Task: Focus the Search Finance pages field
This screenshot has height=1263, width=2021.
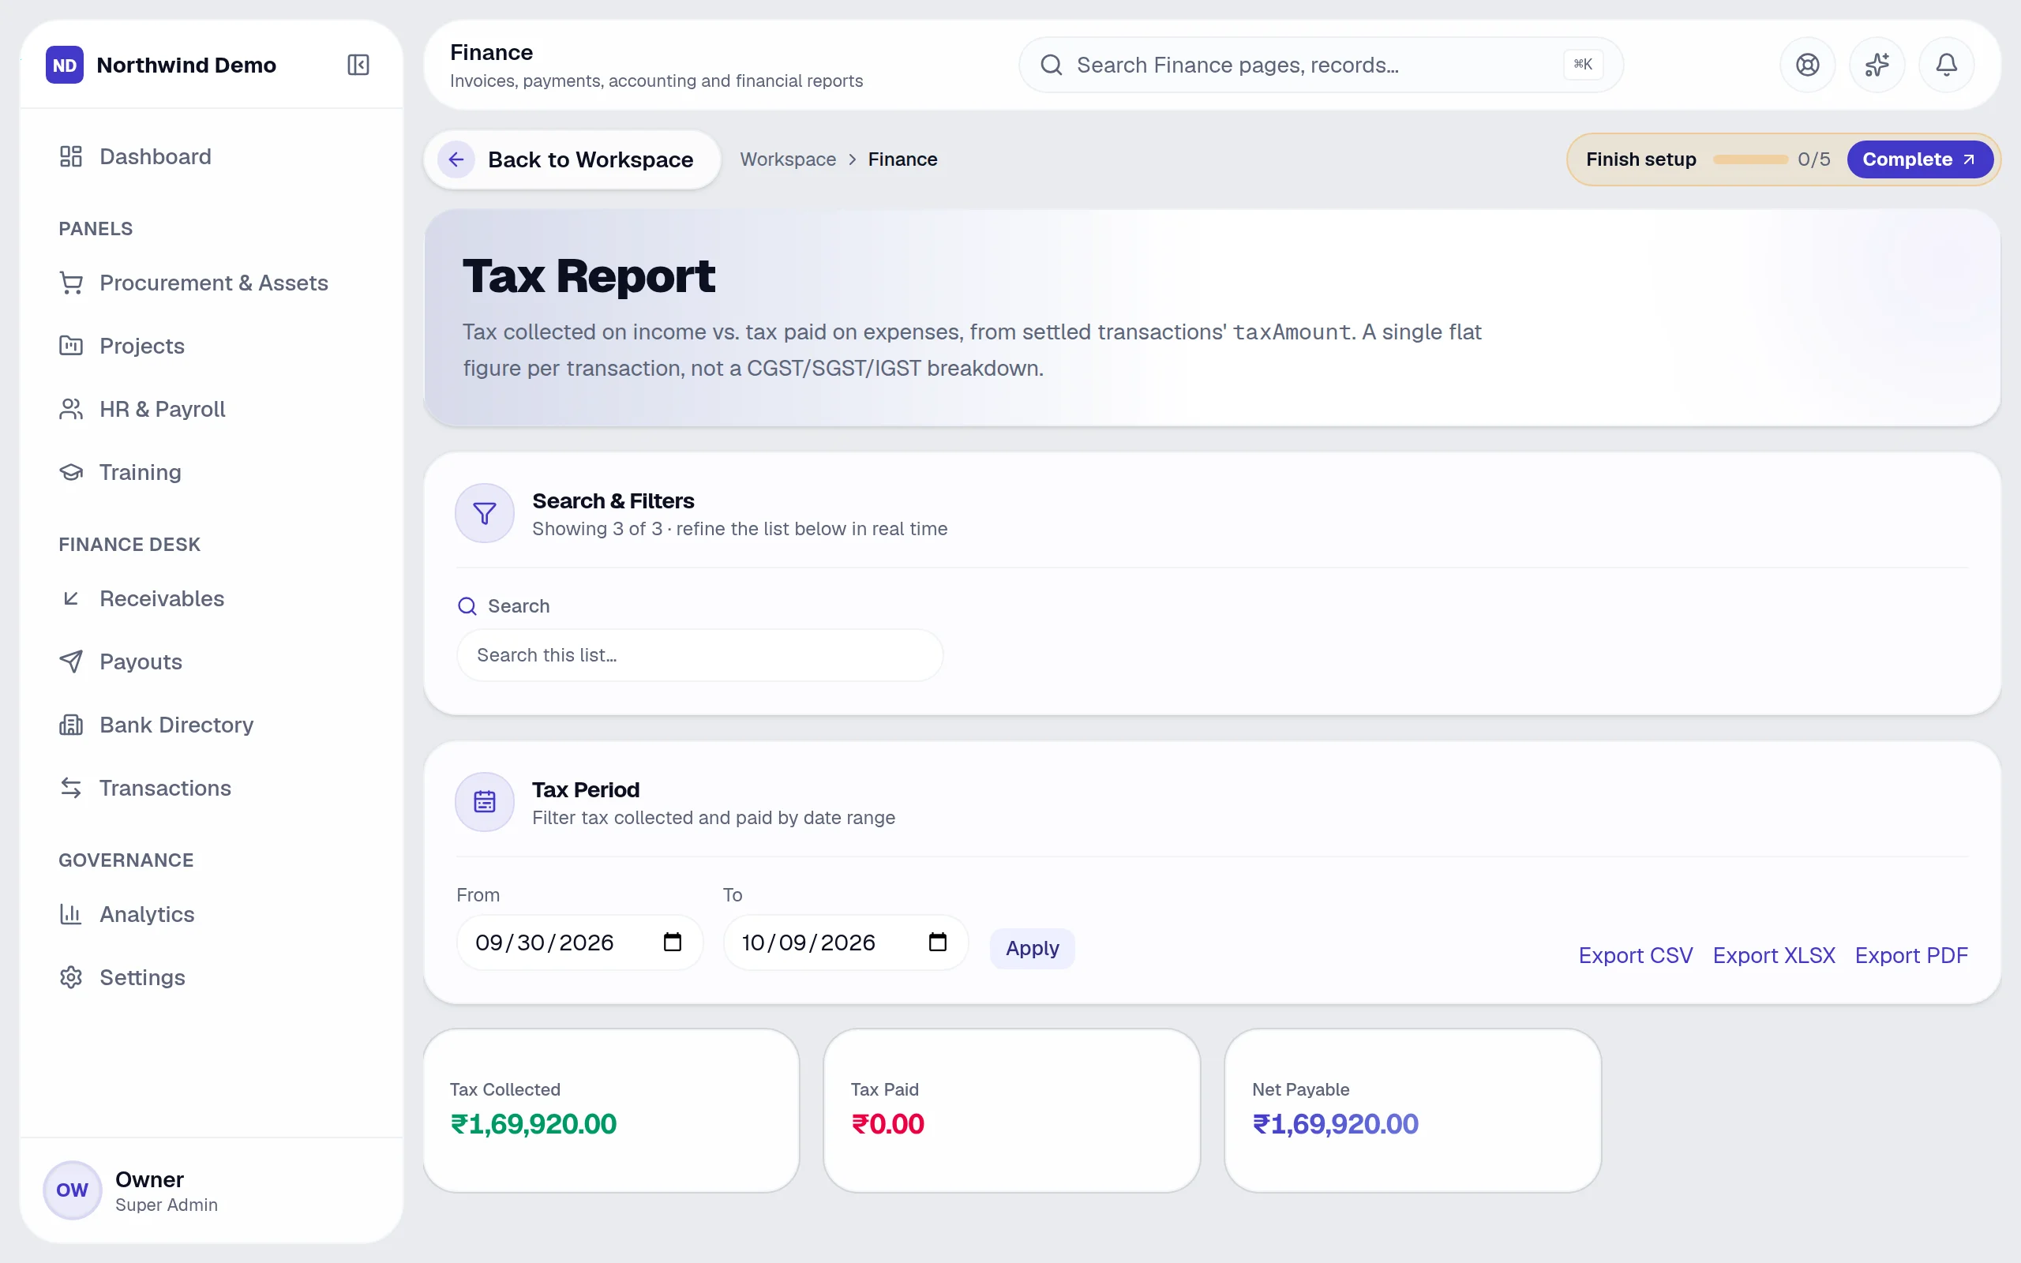Action: point(1320,64)
